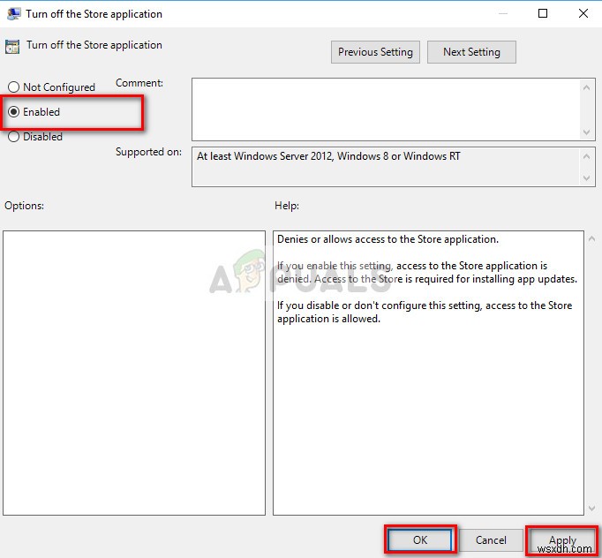The height and width of the screenshot is (558, 602).
Task: Minimize the policy window
Action: [503, 13]
